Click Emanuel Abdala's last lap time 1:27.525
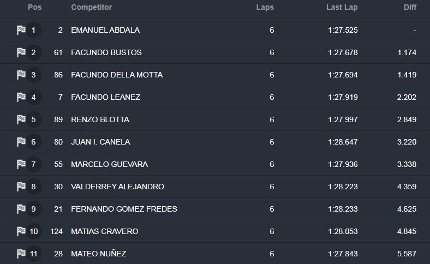 (x=343, y=30)
